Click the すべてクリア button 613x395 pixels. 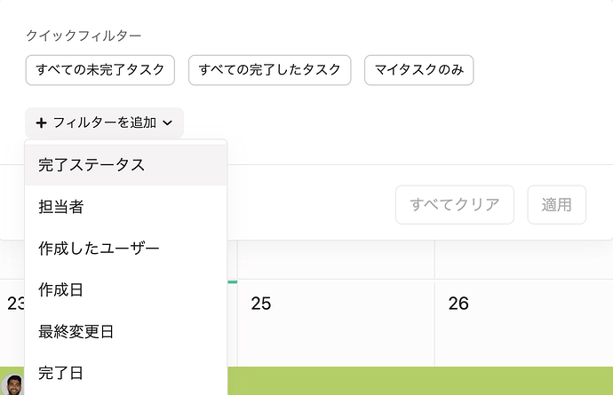click(454, 205)
